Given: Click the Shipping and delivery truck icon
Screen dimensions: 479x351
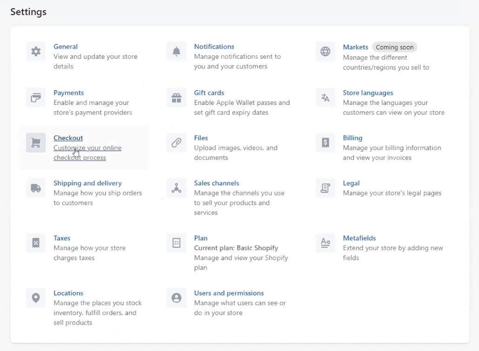Looking at the screenshot, I should pos(36,188).
